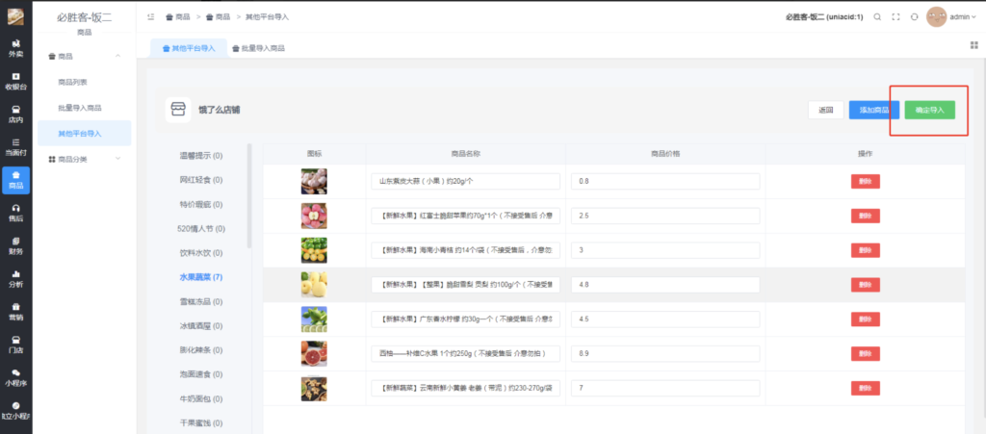The width and height of the screenshot is (986, 434).
Task: Open the 分析 analytics section
Action: pos(15,278)
